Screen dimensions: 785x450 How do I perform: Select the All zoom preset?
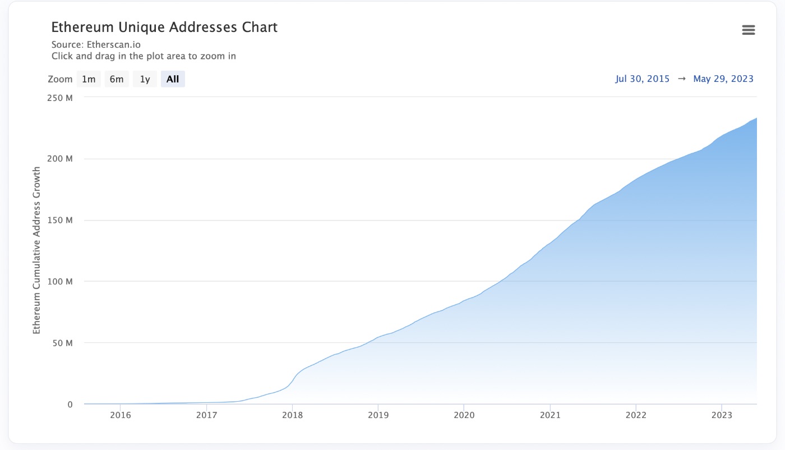pyautogui.click(x=173, y=79)
